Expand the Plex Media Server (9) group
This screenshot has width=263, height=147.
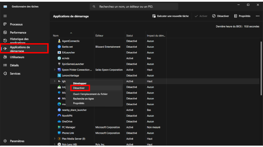tap(55, 139)
